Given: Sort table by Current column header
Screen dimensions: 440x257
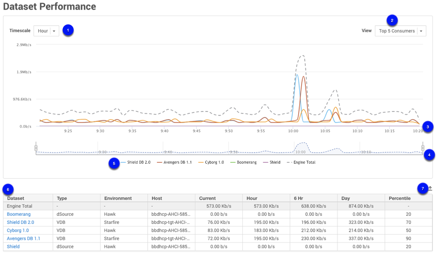Looking at the screenshot, I should click(208, 198).
